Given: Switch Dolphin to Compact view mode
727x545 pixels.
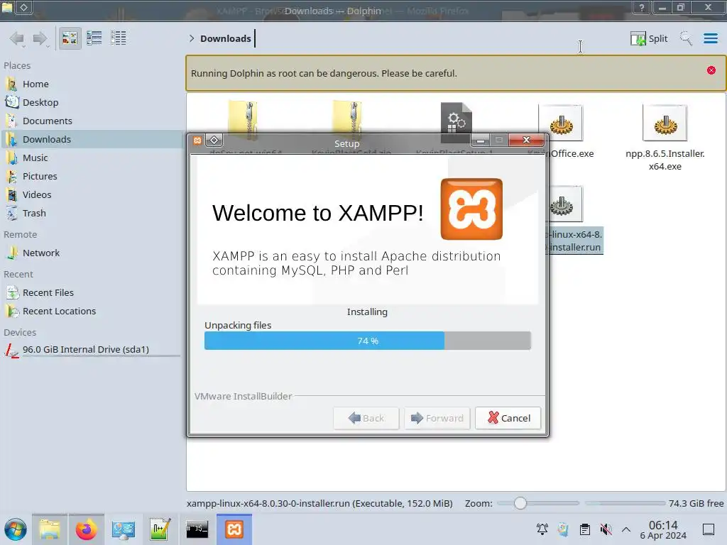Looking at the screenshot, I should tap(94, 38).
